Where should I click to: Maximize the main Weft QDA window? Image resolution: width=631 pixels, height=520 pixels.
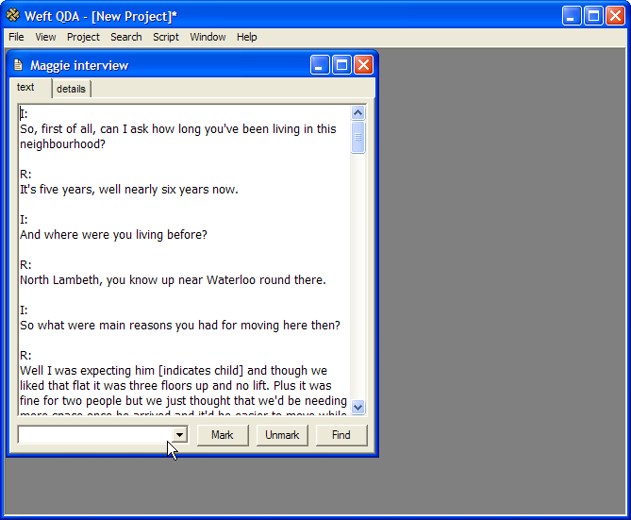click(x=593, y=15)
